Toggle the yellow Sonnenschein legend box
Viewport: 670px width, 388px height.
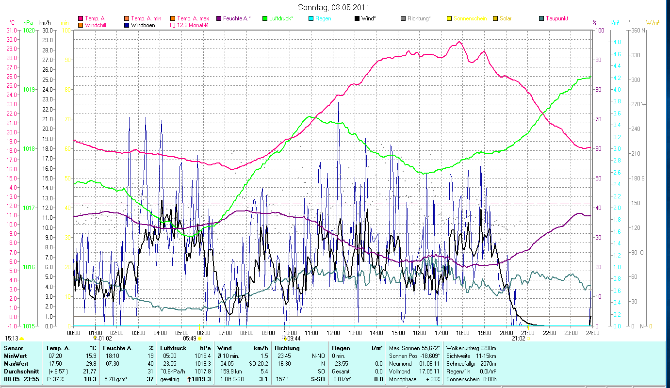(x=449, y=18)
